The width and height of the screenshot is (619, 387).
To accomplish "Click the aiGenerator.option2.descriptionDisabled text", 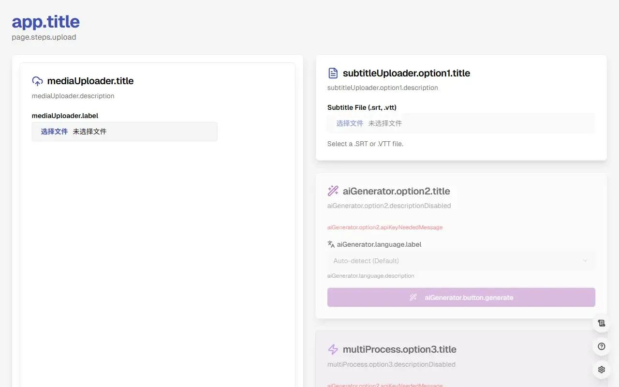I will click(389, 206).
